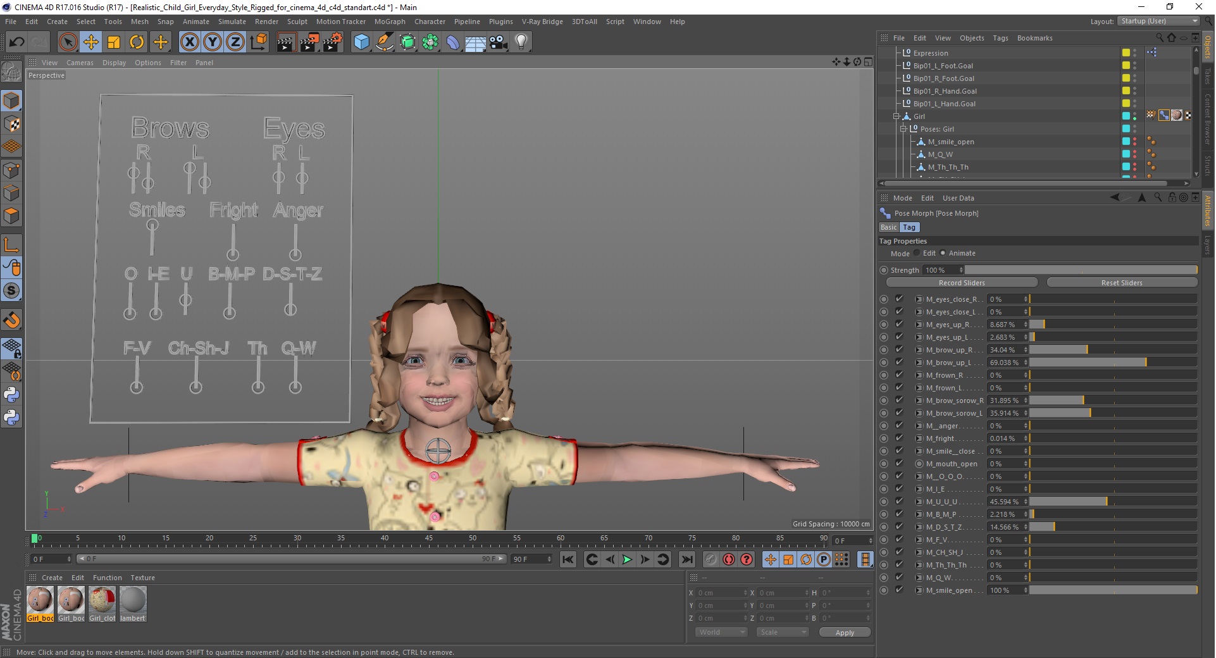1216x658 pixels.
Task: Select the Rotate tool
Action: pos(137,42)
